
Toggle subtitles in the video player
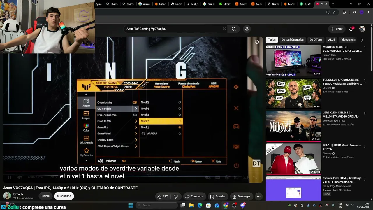(x=218, y=177)
